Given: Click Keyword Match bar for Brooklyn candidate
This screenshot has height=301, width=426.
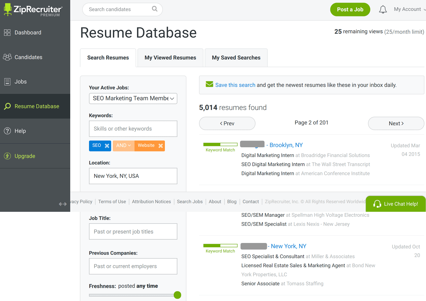Looking at the screenshot, I should coord(220,145).
